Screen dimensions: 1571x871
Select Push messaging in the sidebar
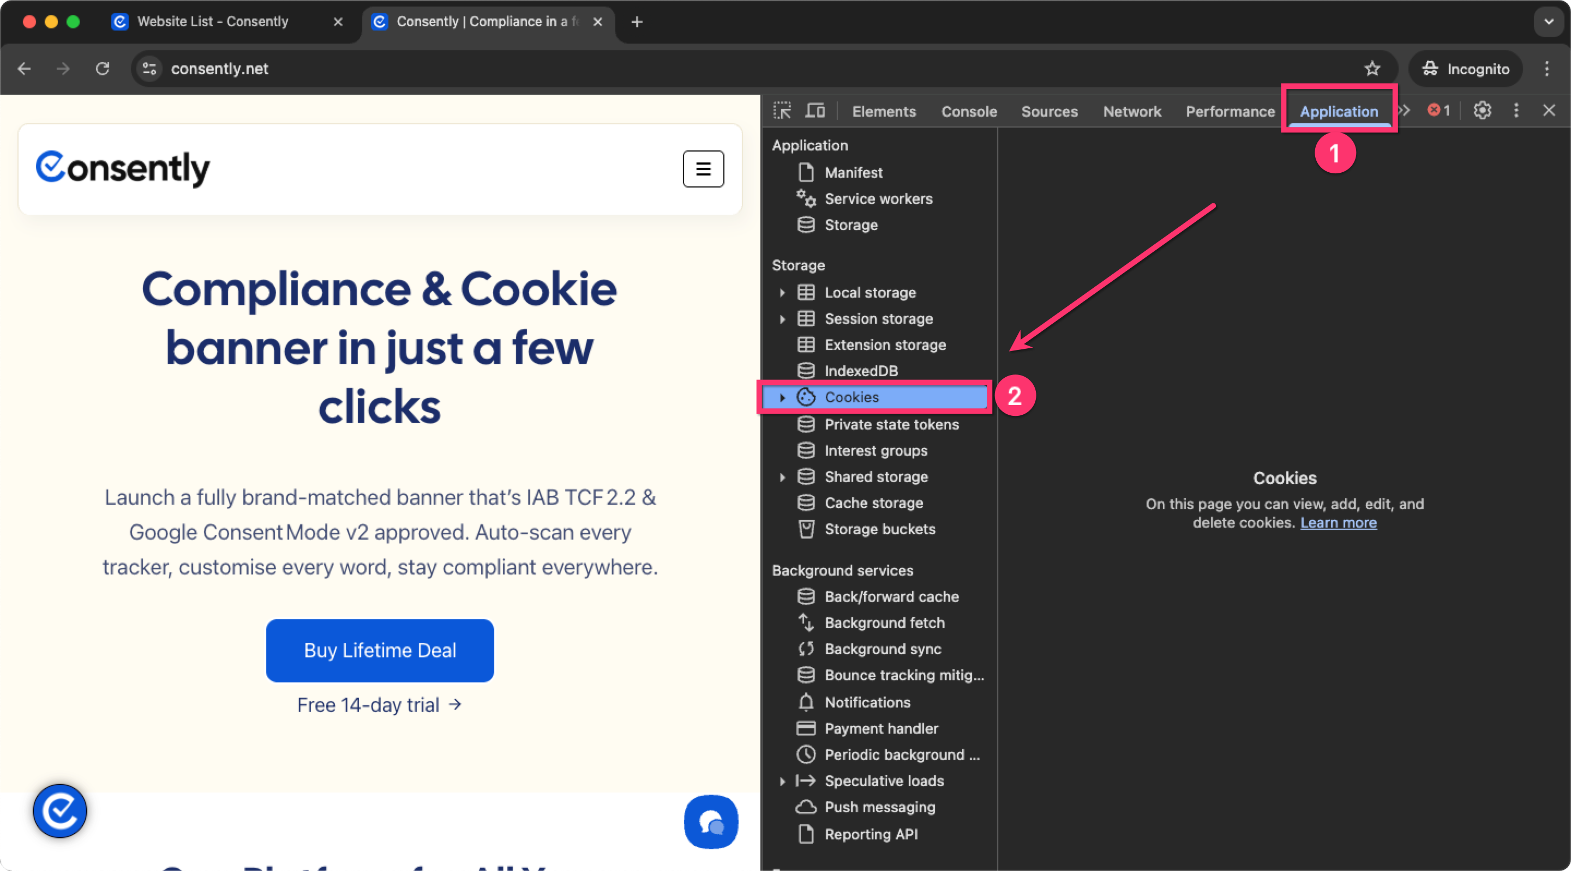[880, 807]
